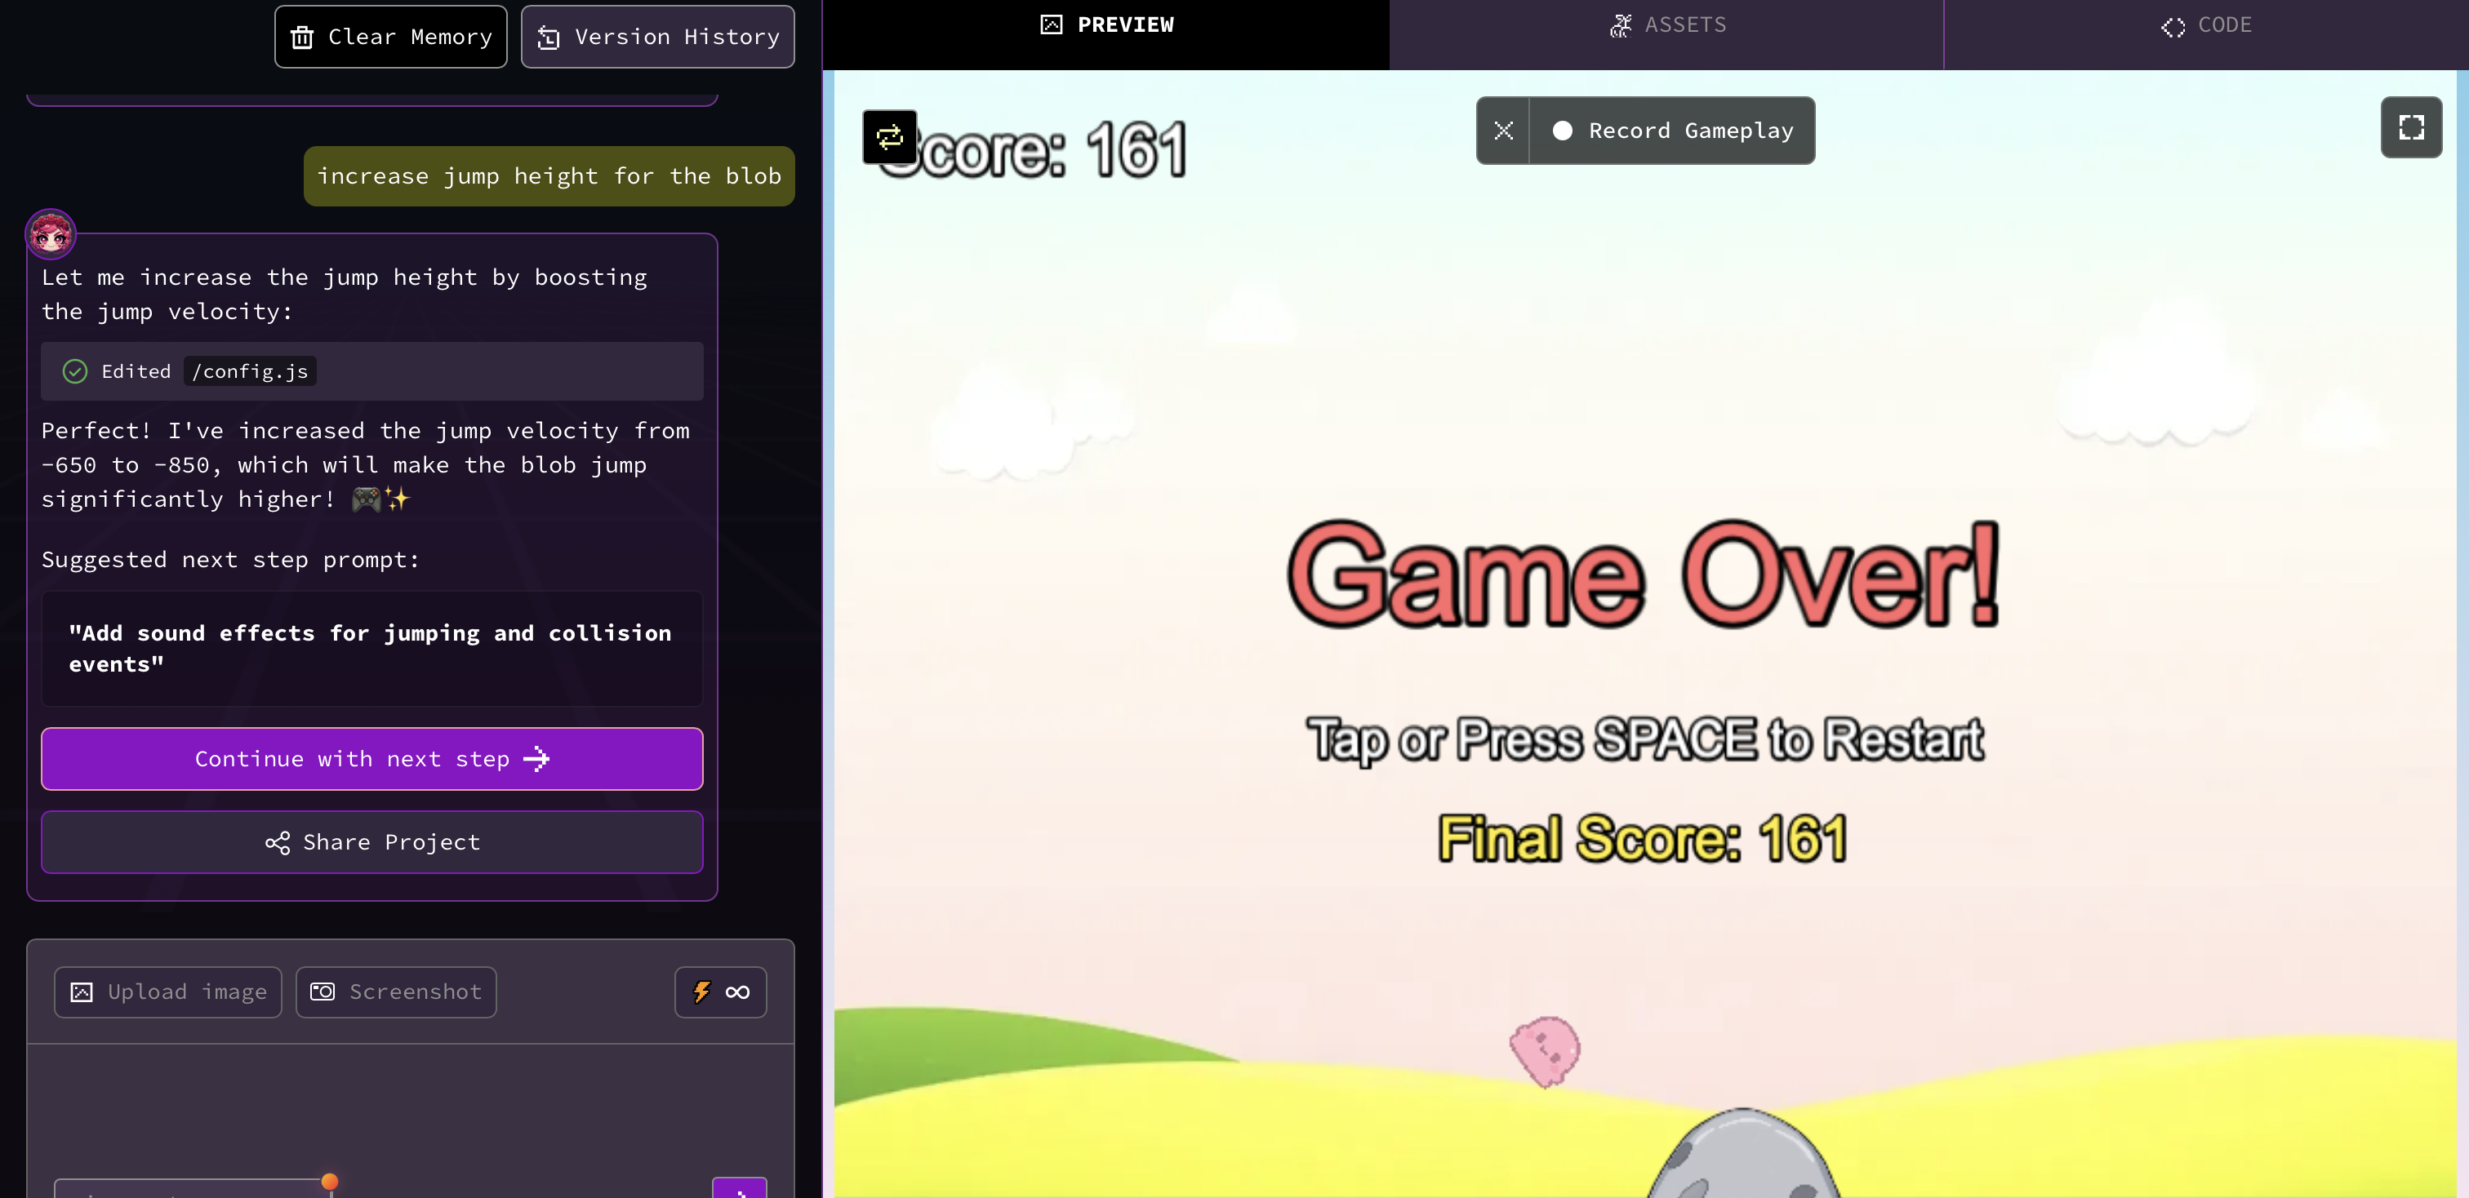Click the orange pin dot on input
2469x1198 pixels.
(330, 1181)
